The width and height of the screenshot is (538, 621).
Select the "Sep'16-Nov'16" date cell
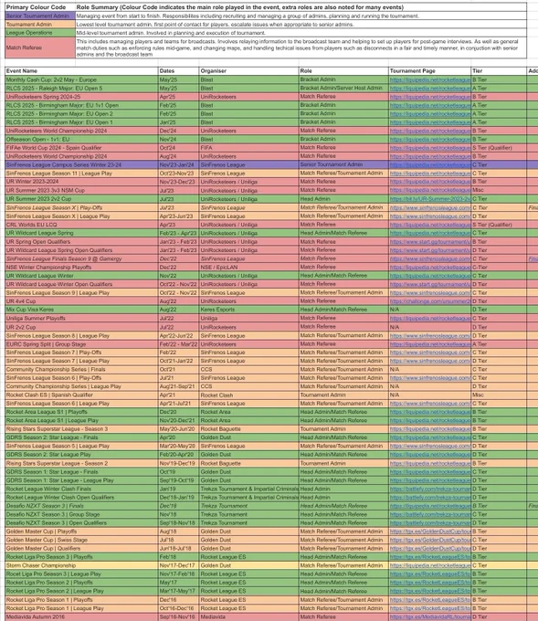point(178,616)
